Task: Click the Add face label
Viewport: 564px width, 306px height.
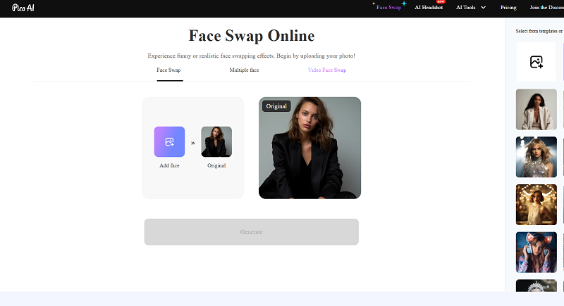Action: 169,165
